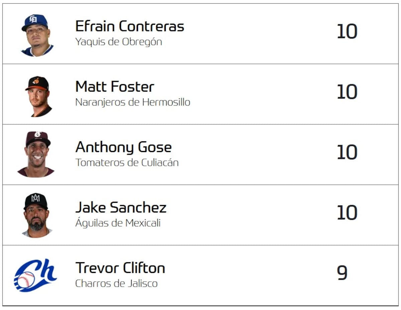The height and width of the screenshot is (310, 401).
Task: Open Efrain Contreras player name link
Action: pos(130,26)
